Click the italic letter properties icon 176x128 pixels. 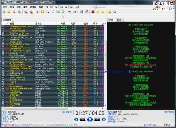click(x=38, y=12)
